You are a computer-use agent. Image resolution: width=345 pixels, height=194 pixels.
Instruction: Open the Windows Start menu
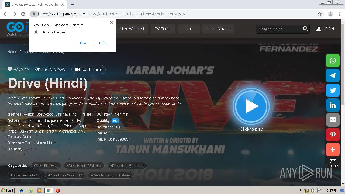[x=7, y=190]
